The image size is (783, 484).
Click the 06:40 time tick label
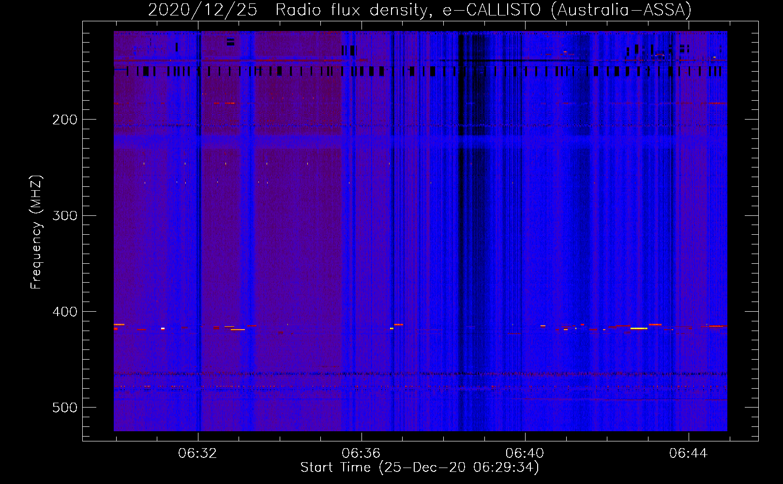pos(525,454)
